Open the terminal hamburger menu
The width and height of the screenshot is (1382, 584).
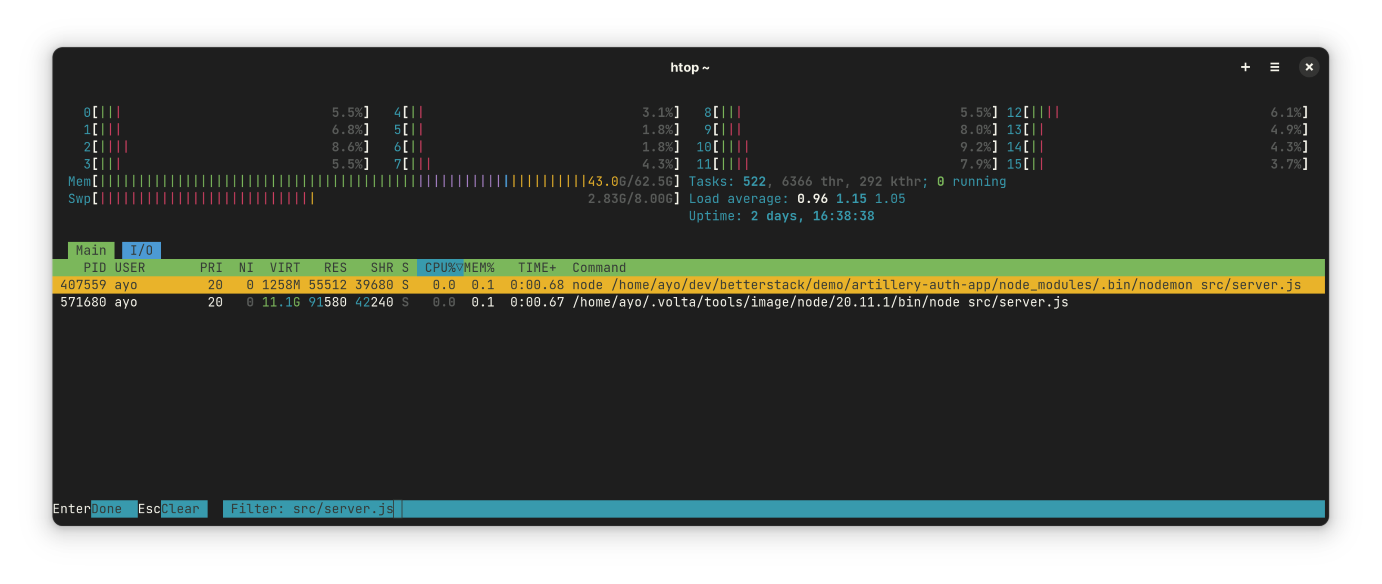1275,67
